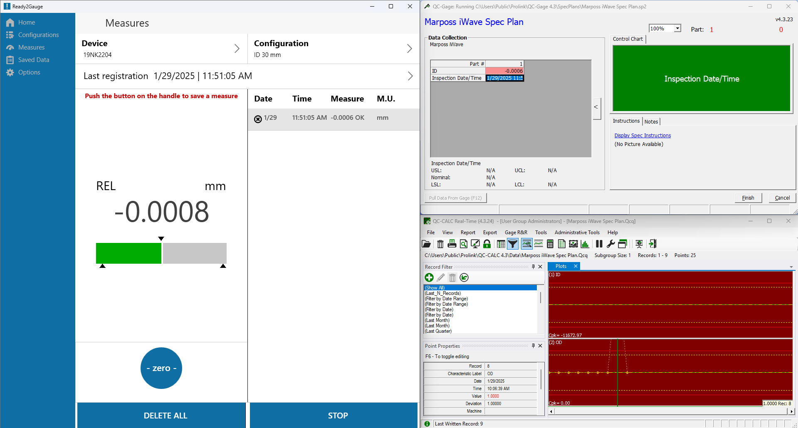Open file folder icon in QC-CALC toolbar

pos(426,244)
